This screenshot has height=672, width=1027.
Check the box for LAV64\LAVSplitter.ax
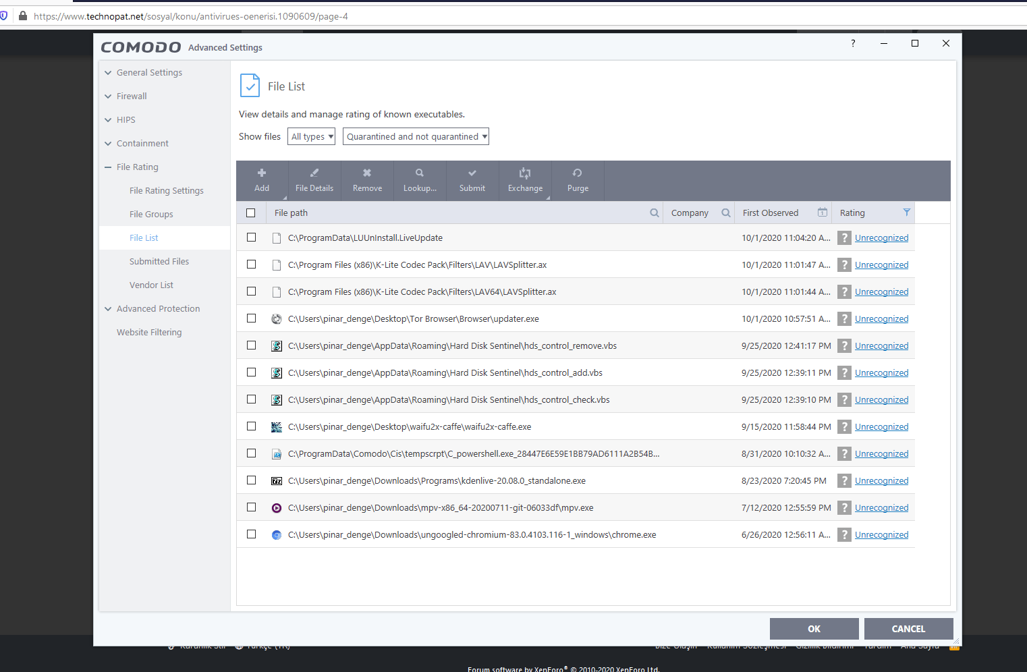coord(251,291)
